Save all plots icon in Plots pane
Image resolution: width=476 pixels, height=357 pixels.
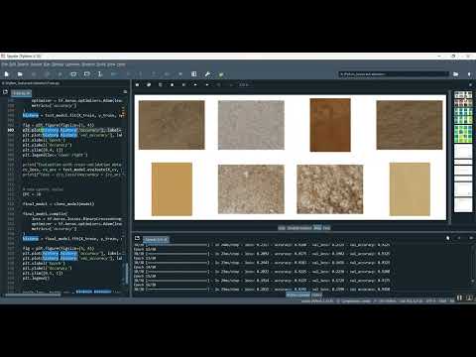click(x=149, y=85)
